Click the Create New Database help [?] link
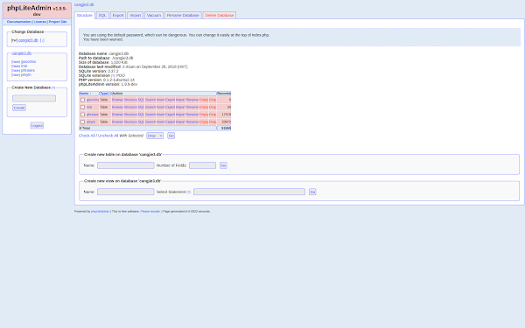The height and width of the screenshot is (328, 525). (x=53, y=87)
